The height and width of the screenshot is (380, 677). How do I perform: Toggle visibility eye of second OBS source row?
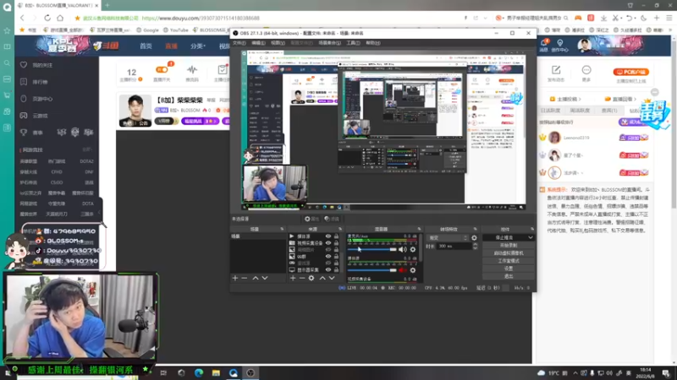328,243
